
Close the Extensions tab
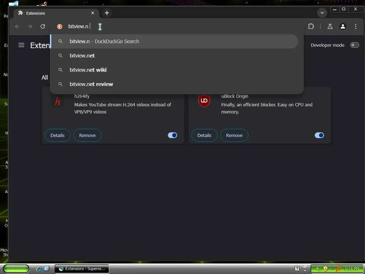click(93, 13)
